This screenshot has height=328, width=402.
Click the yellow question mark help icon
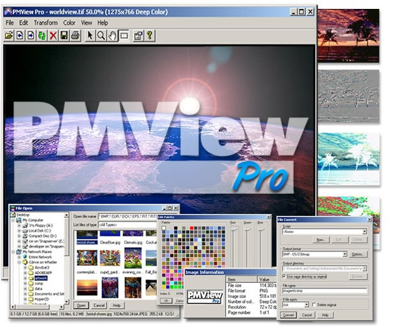150,36
